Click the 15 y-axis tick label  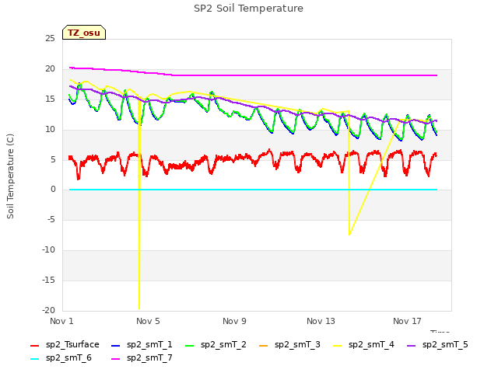[x=50, y=99]
